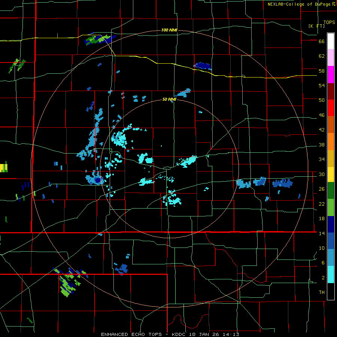Click the gold legend swatch
Image resolution: width=337 pixels, height=337 pixels.
[x=331, y=158]
